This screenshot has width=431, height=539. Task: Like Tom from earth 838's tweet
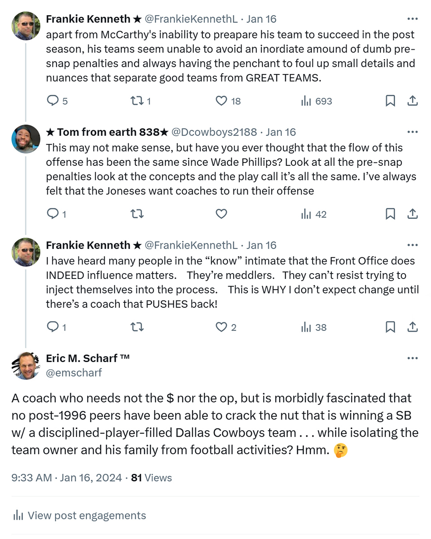221,214
